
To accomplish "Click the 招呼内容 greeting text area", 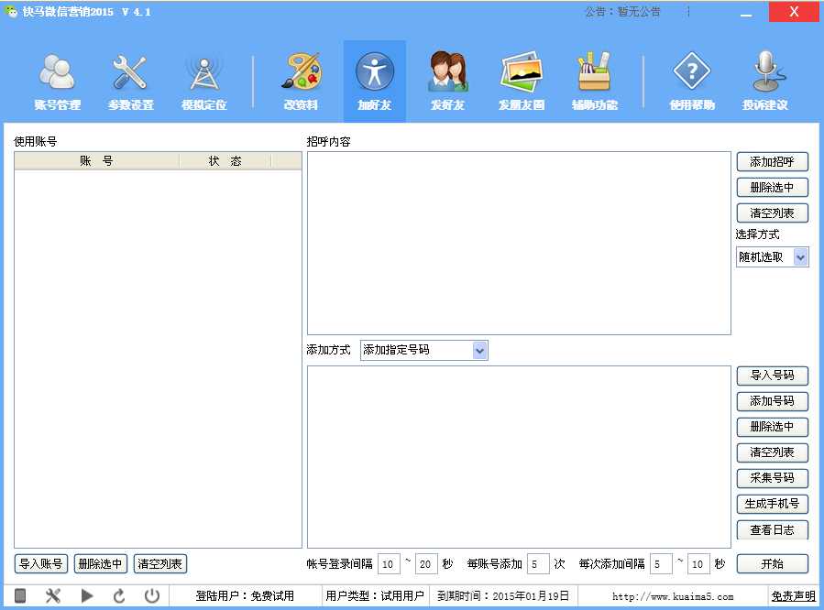I will [x=519, y=243].
